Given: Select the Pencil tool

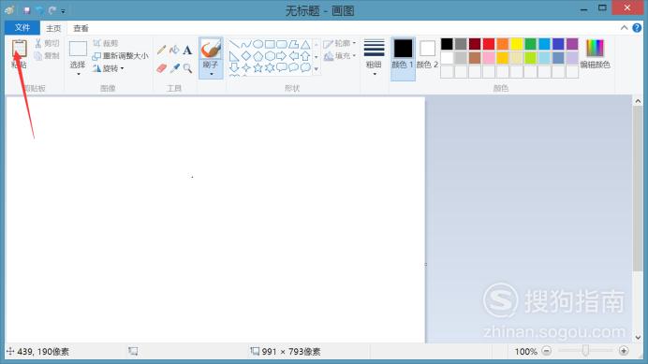Looking at the screenshot, I should point(162,50).
